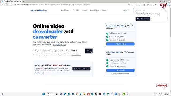Open the green C app on taskbar
This screenshot has width=171, height=96.
point(123,94)
